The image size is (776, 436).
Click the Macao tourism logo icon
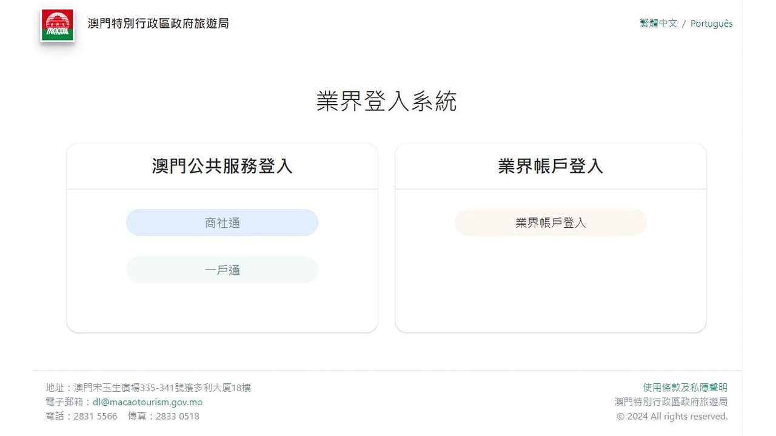[58, 25]
